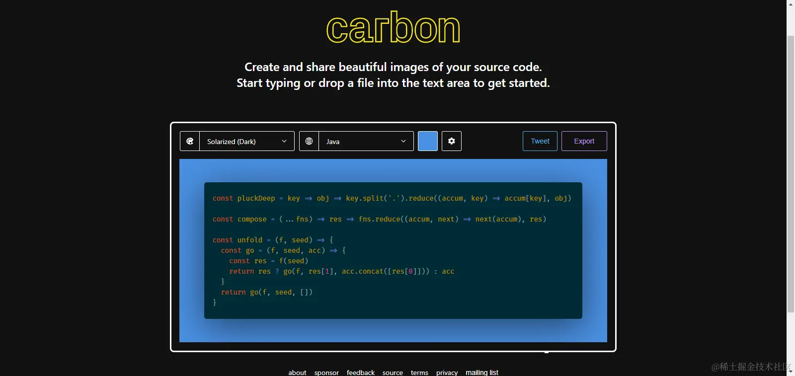
Task: Click the scrollbar up arrow
Action: point(791,3)
